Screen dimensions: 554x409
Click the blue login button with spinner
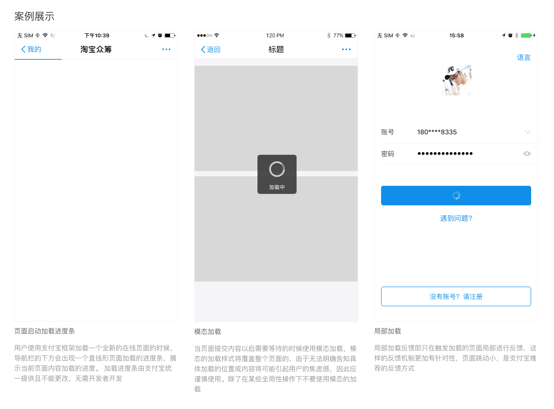456,195
